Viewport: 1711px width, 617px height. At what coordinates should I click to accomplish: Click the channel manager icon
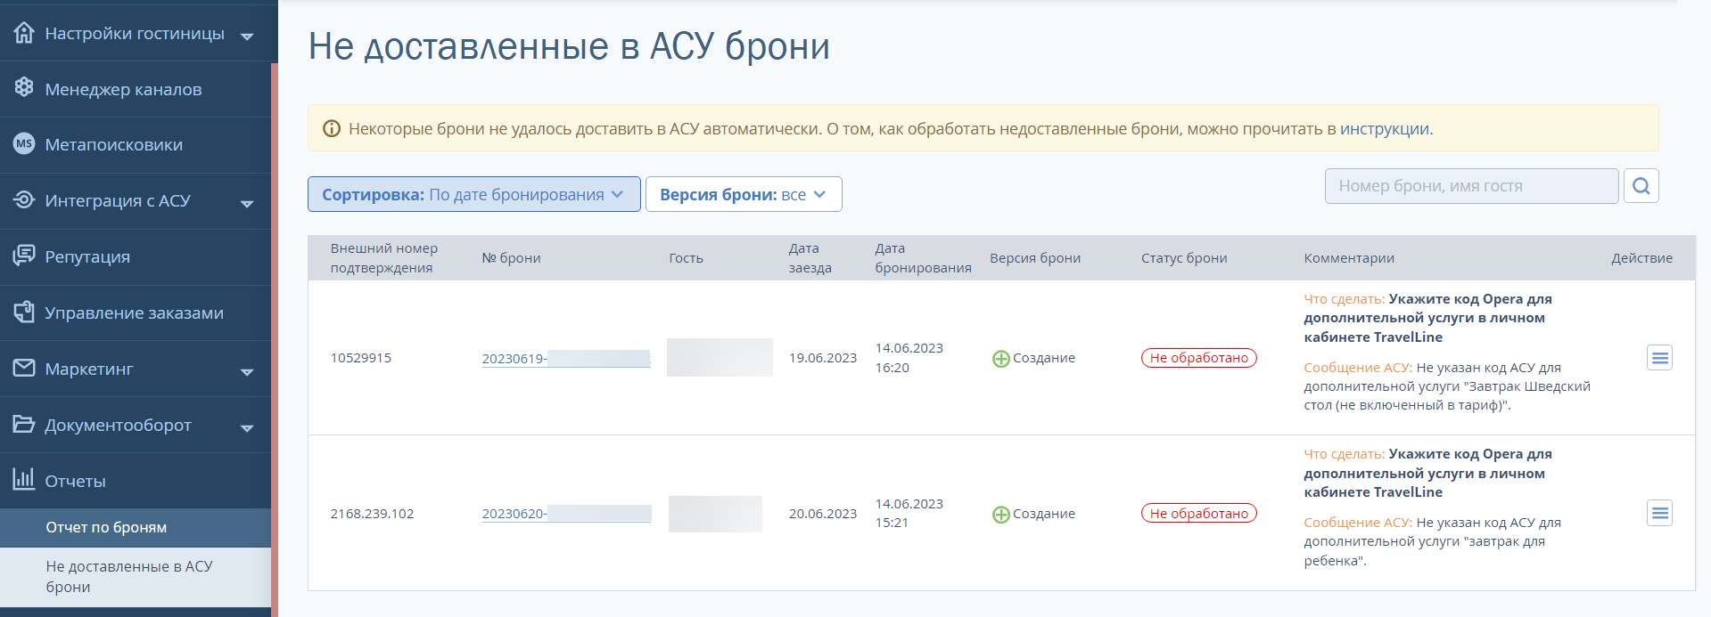[x=24, y=88]
